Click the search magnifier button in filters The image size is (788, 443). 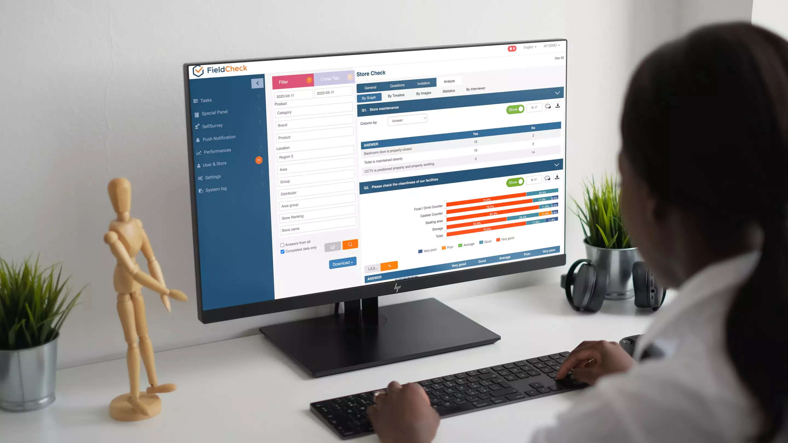click(350, 244)
